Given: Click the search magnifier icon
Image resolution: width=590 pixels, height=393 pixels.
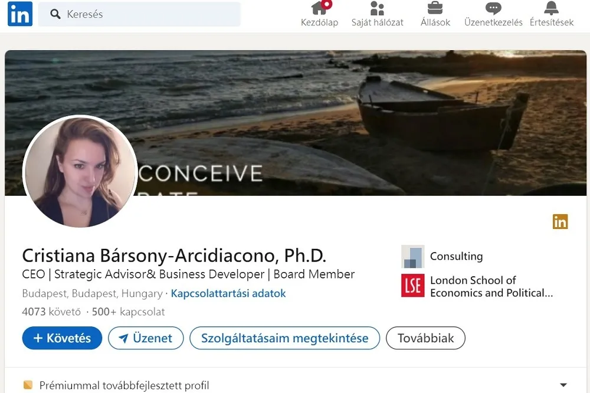Looking at the screenshot, I should [55, 14].
